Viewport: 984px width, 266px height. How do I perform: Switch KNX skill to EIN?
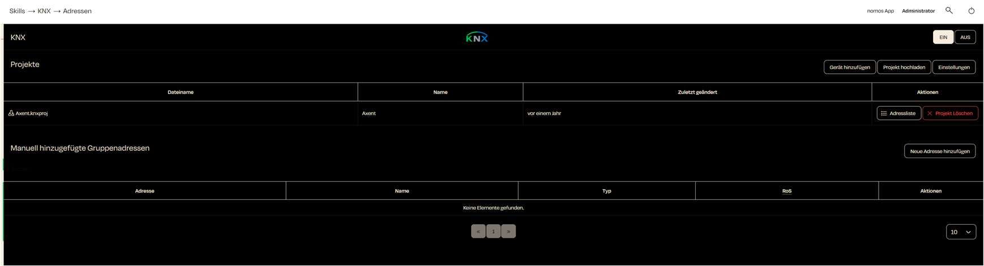click(x=943, y=37)
